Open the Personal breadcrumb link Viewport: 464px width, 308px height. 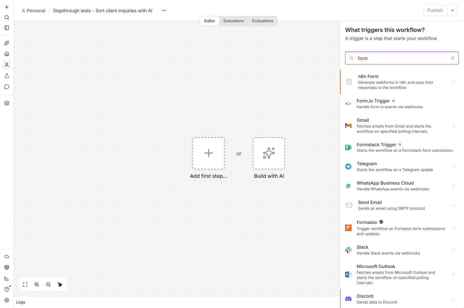(34, 11)
